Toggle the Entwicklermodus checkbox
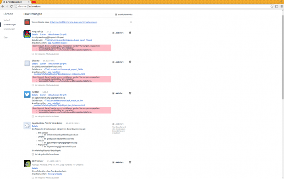The image size is (284, 179). pyautogui.click(x=116, y=15)
